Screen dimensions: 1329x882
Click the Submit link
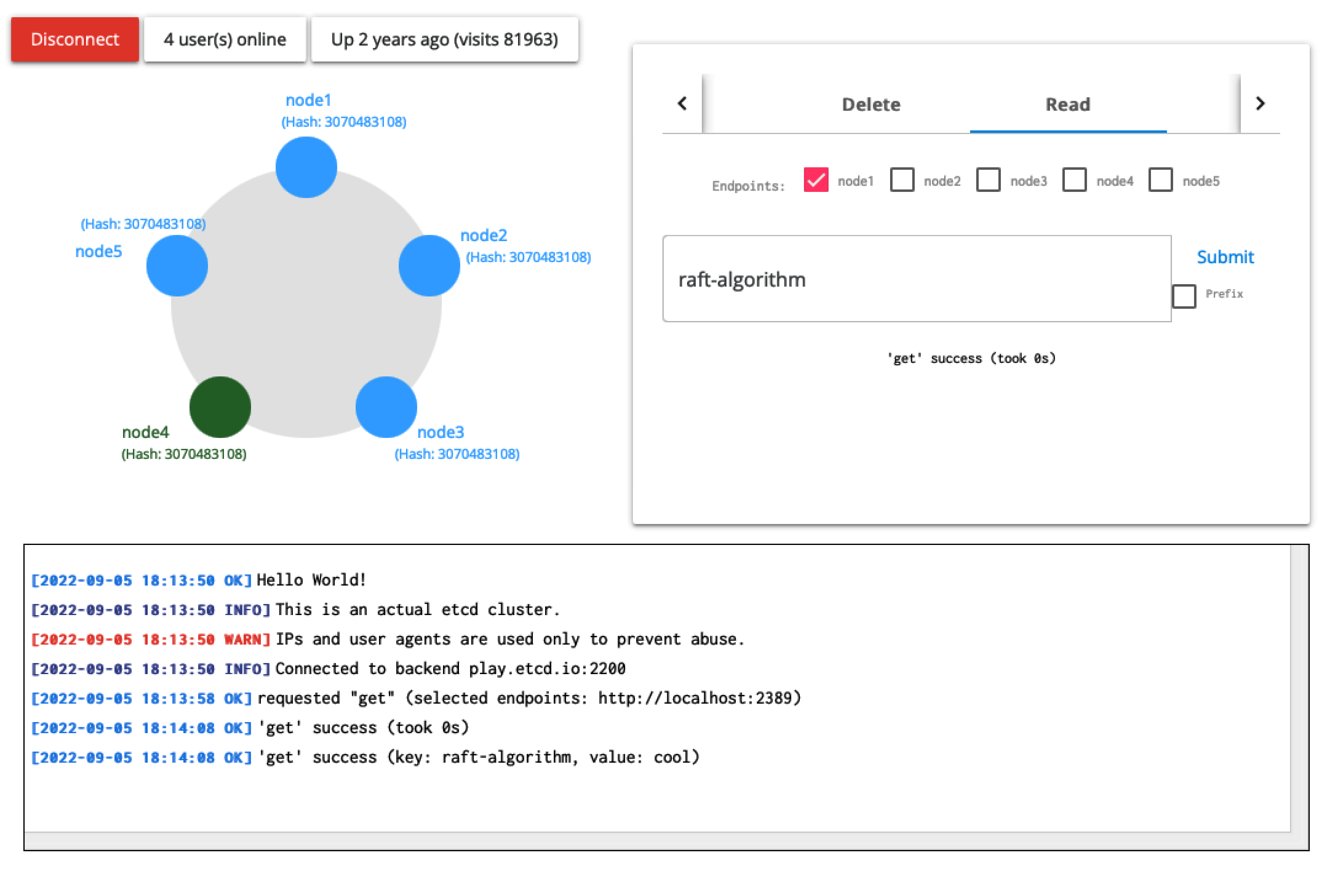[x=1224, y=257]
